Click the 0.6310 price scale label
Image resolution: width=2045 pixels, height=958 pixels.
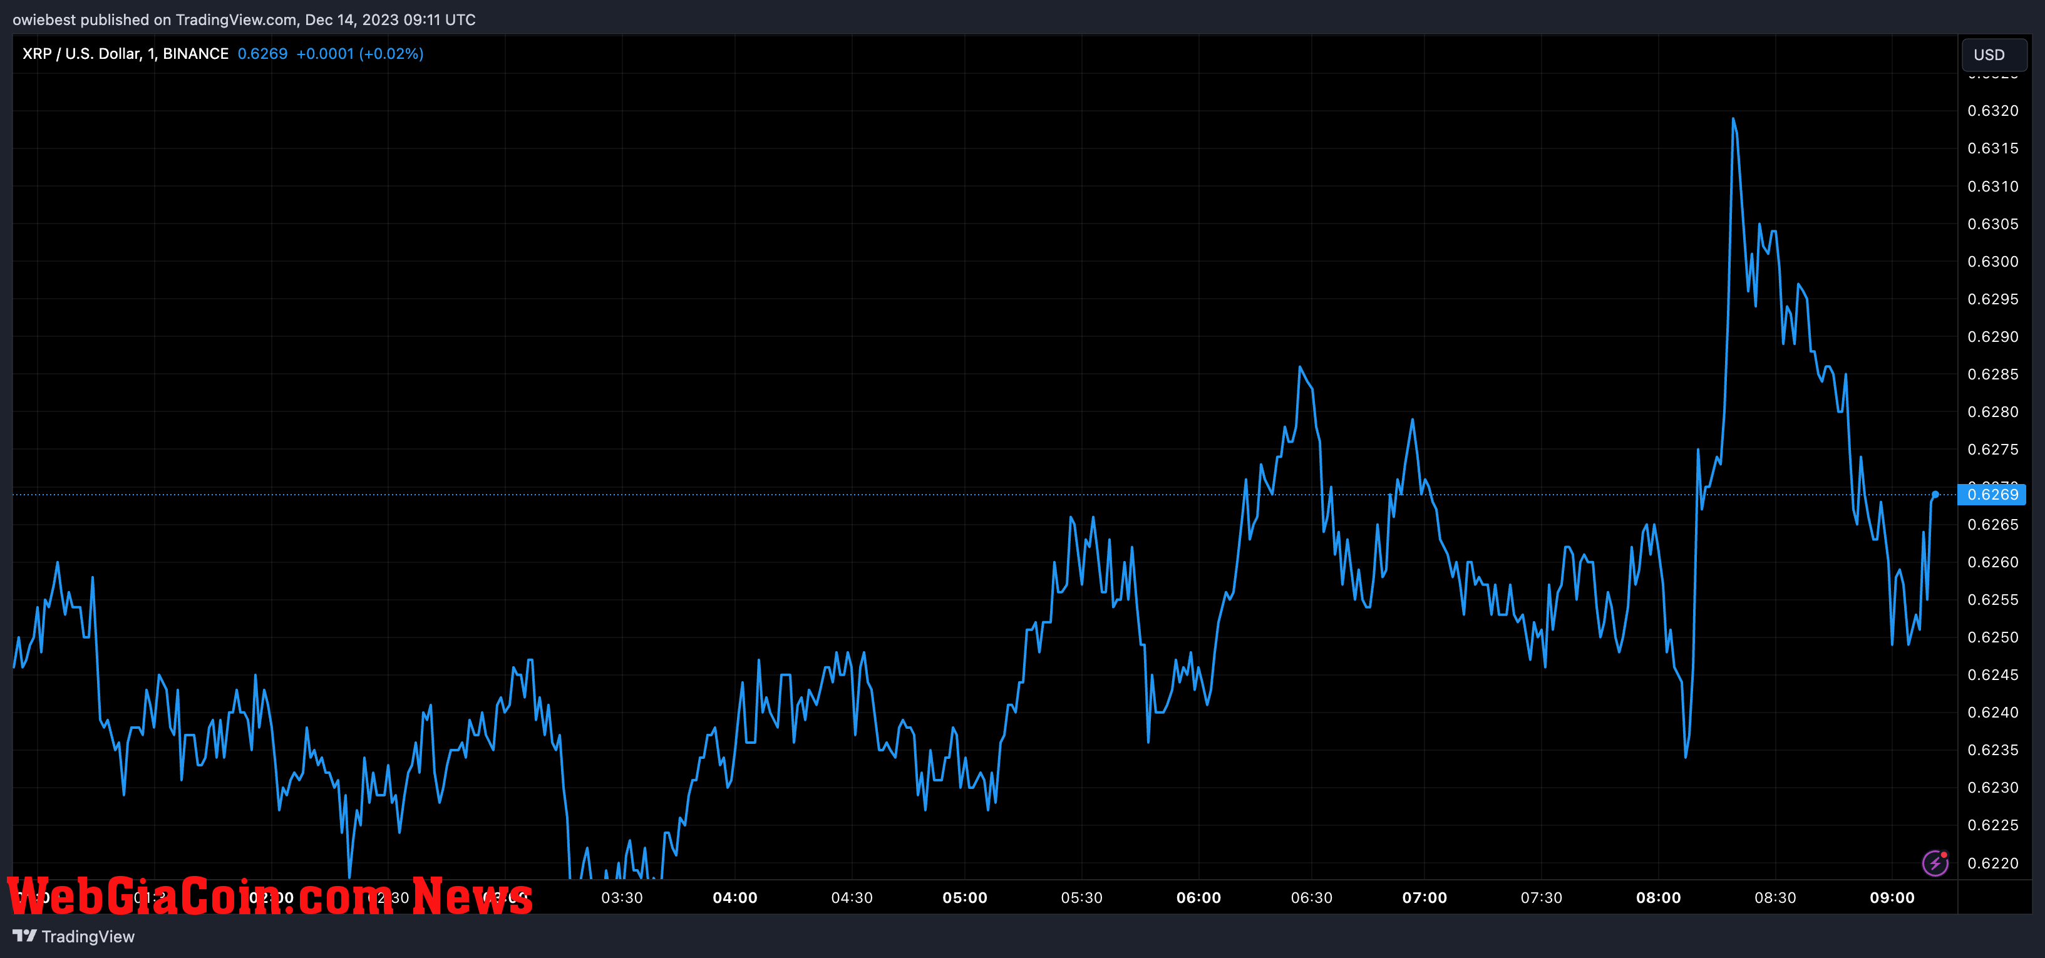(x=1992, y=187)
